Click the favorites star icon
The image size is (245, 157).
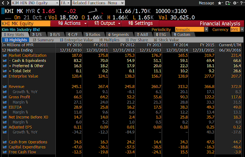point(220,3)
